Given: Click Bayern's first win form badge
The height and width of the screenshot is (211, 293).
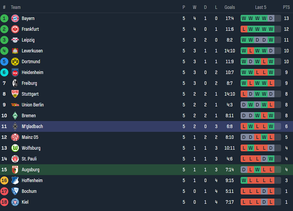Looking at the screenshot, I should point(244,18).
